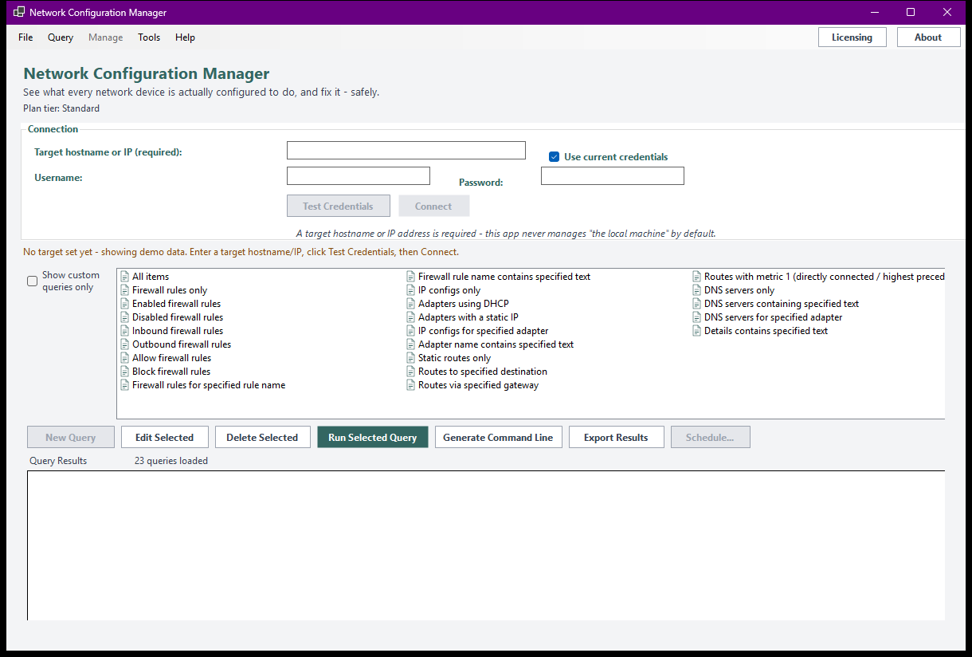Click the icon beside Adapters using DHCP
The height and width of the screenshot is (657, 972).
[410, 304]
